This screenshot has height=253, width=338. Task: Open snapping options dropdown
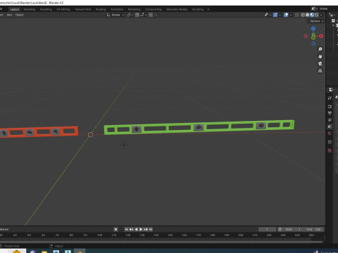pyautogui.click(x=143, y=15)
